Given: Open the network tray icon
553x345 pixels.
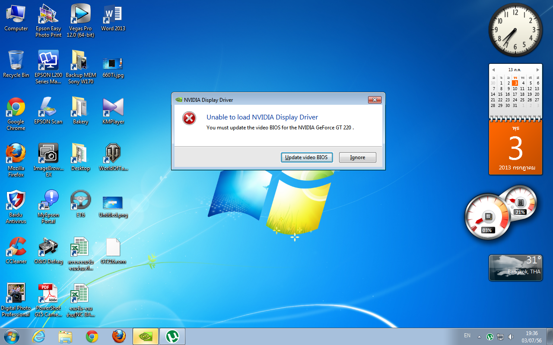Looking at the screenshot, I should click(500, 336).
